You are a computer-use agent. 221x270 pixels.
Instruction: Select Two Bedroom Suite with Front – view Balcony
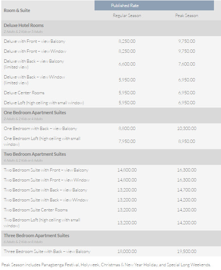pos(46,170)
